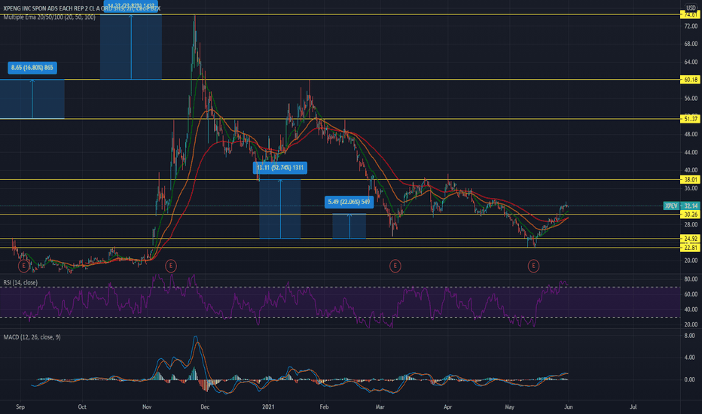Click the 44.00 value on the price scale
The image size is (702, 414).
(691, 153)
